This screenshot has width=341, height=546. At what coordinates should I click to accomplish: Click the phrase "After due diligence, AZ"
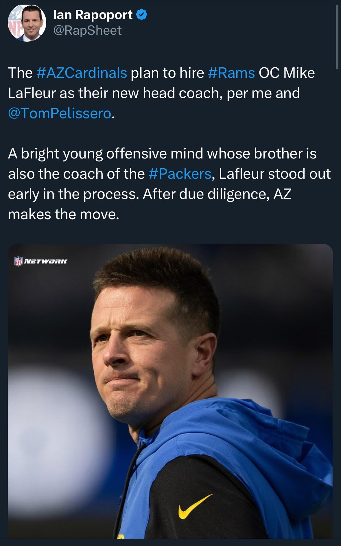click(x=217, y=194)
